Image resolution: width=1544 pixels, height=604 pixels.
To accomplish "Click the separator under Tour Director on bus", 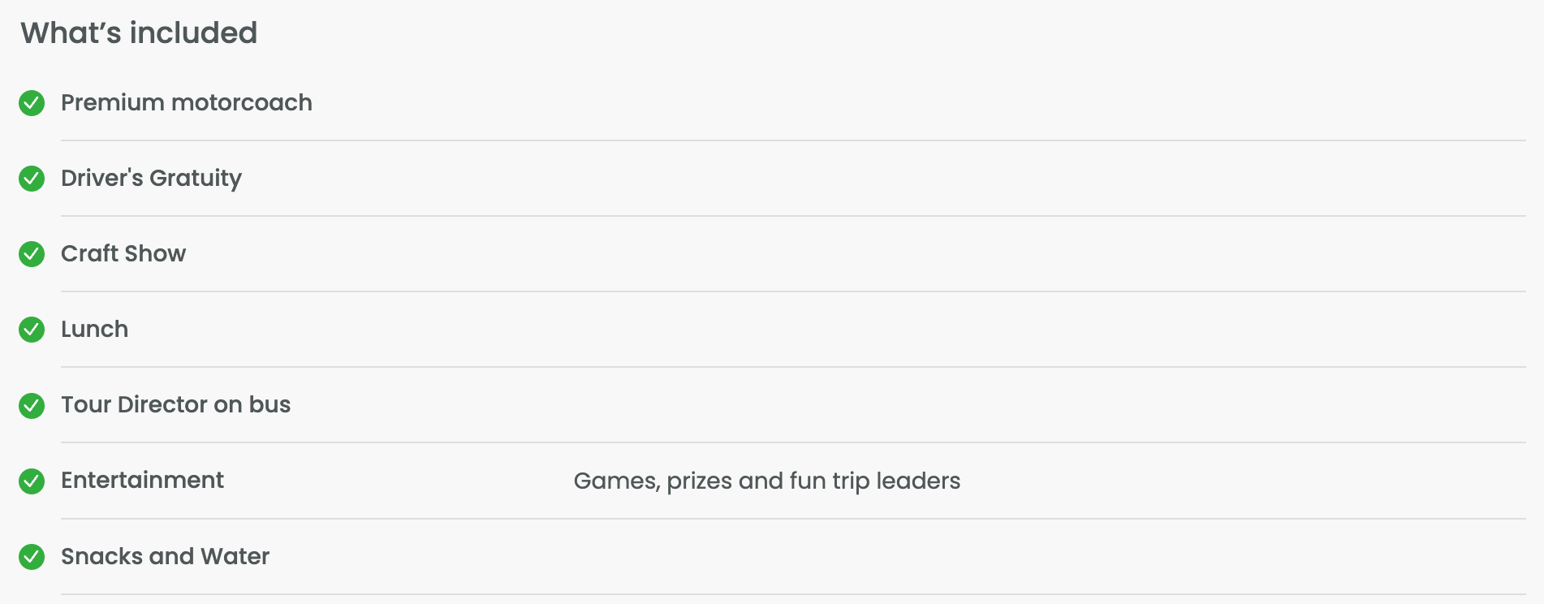I will (x=793, y=442).
